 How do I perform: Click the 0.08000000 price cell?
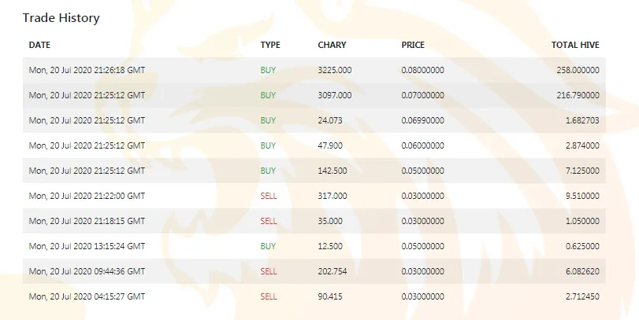(x=422, y=70)
